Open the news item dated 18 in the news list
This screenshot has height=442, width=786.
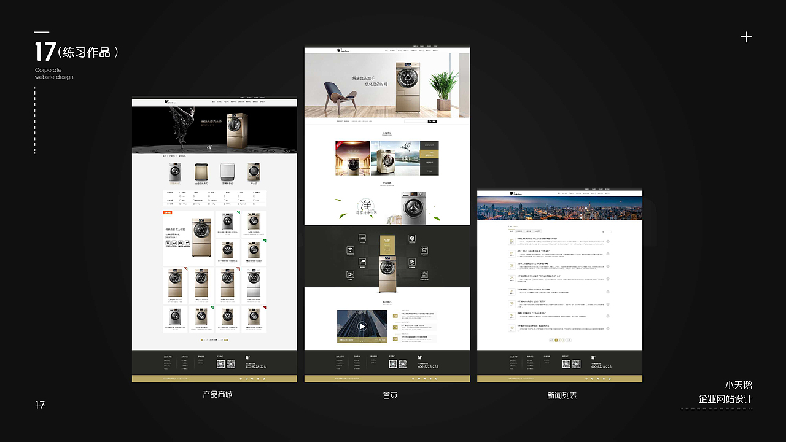click(559, 304)
